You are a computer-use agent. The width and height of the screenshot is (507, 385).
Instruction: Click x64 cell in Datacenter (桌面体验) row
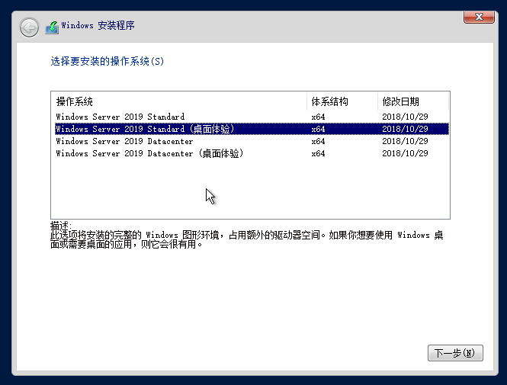318,153
